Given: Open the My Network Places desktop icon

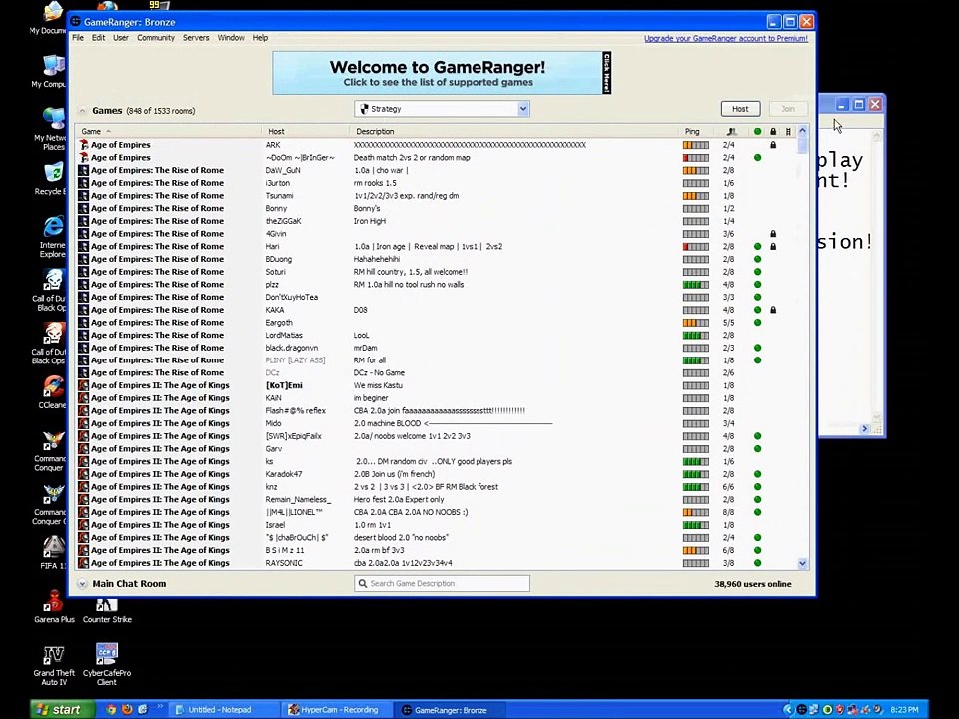Looking at the screenshot, I should click(52, 129).
